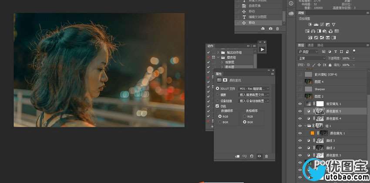Add a Posterize adjustment layer
Screen dimensions: 370x183
tap(316, 38)
